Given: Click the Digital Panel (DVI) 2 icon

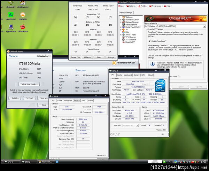Looking at the screenshot, I should point(124,27).
